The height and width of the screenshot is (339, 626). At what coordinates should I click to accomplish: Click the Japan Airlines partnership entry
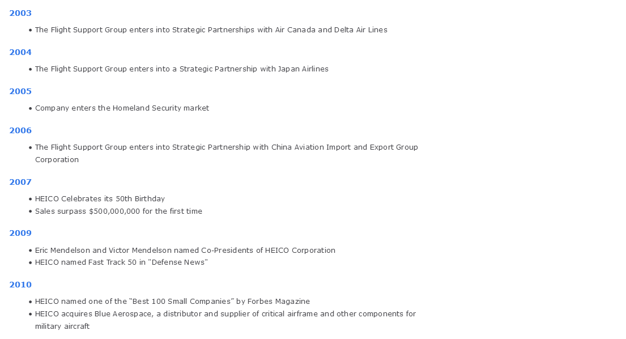click(182, 69)
